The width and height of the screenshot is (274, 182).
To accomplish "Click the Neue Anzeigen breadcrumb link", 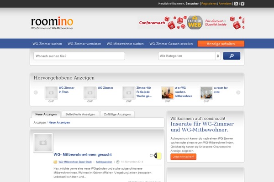I will pyautogui.click(x=59, y=122).
